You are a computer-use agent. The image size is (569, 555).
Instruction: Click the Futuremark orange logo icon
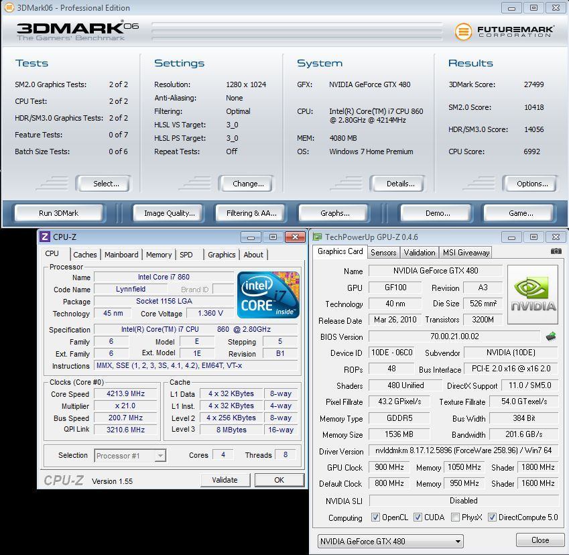tap(463, 32)
